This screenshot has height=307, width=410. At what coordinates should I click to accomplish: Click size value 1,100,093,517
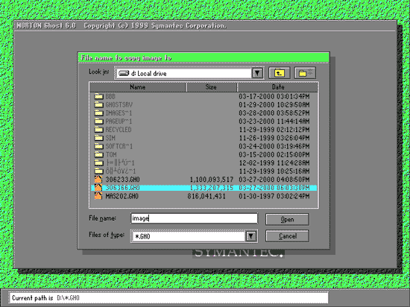(212, 180)
